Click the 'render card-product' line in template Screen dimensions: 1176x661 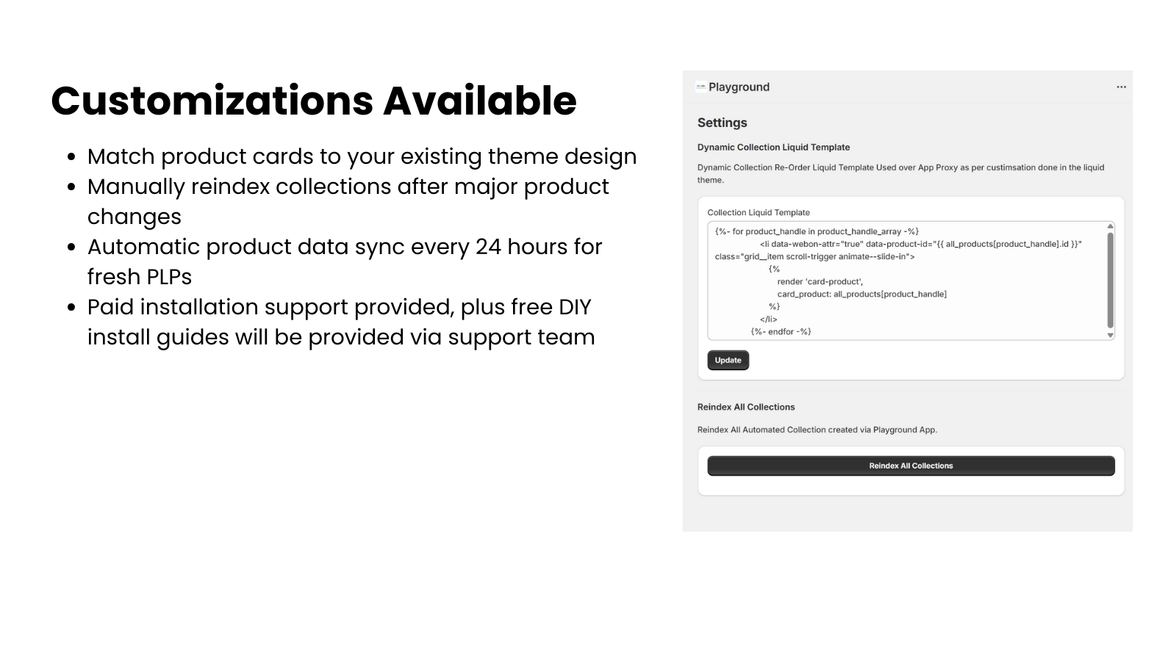click(820, 281)
